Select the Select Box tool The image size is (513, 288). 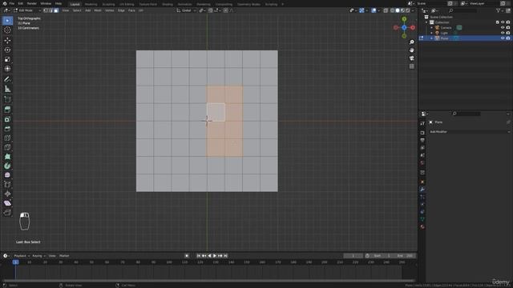coord(7,21)
